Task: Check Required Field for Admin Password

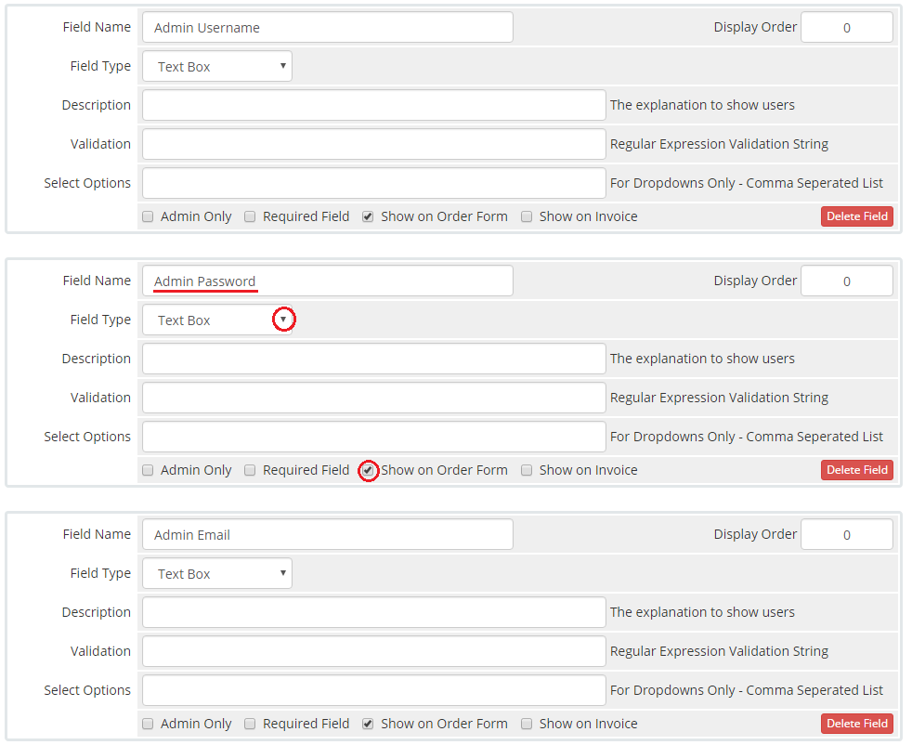Action: pyautogui.click(x=250, y=470)
